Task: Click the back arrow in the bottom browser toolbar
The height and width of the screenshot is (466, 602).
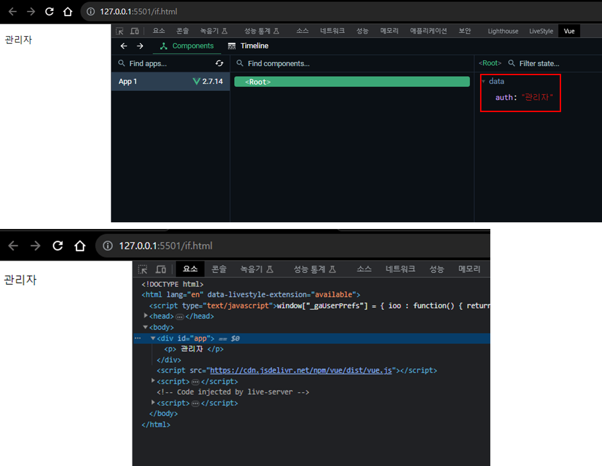Action: [13, 245]
